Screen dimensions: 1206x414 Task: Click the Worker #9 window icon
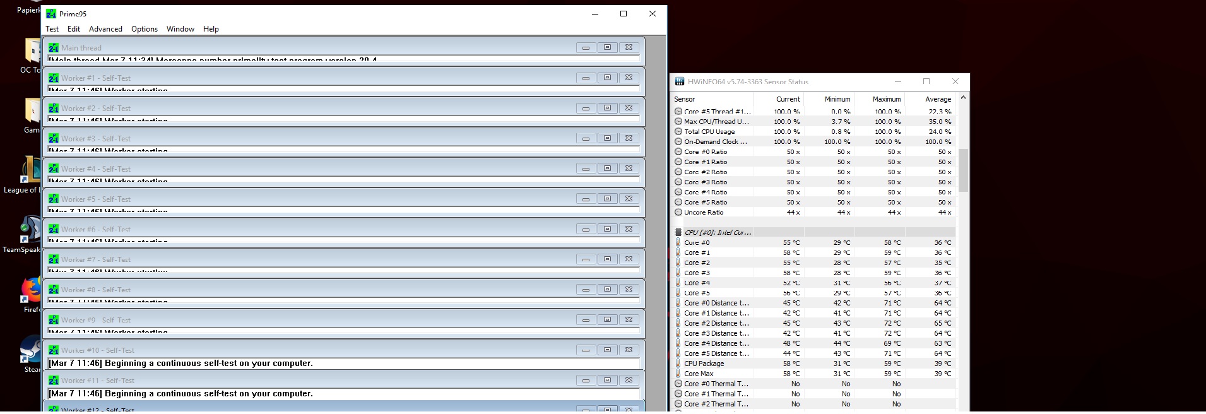point(54,320)
